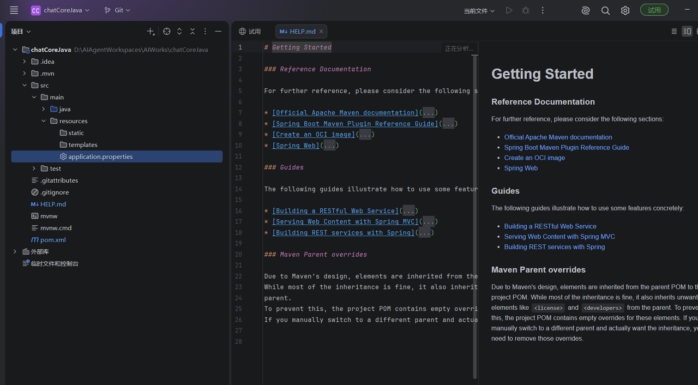Select editor and preview split mode
This screenshot has height=385, width=698.
(687, 32)
